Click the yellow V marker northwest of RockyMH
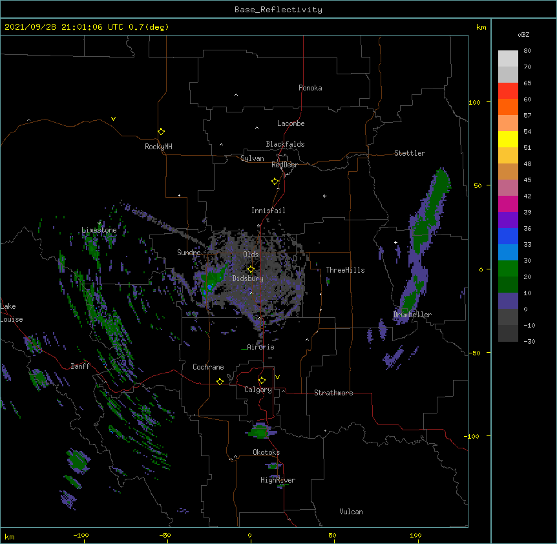The image size is (557, 544). pos(113,119)
